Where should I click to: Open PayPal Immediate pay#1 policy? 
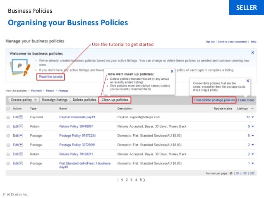pos(77,117)
